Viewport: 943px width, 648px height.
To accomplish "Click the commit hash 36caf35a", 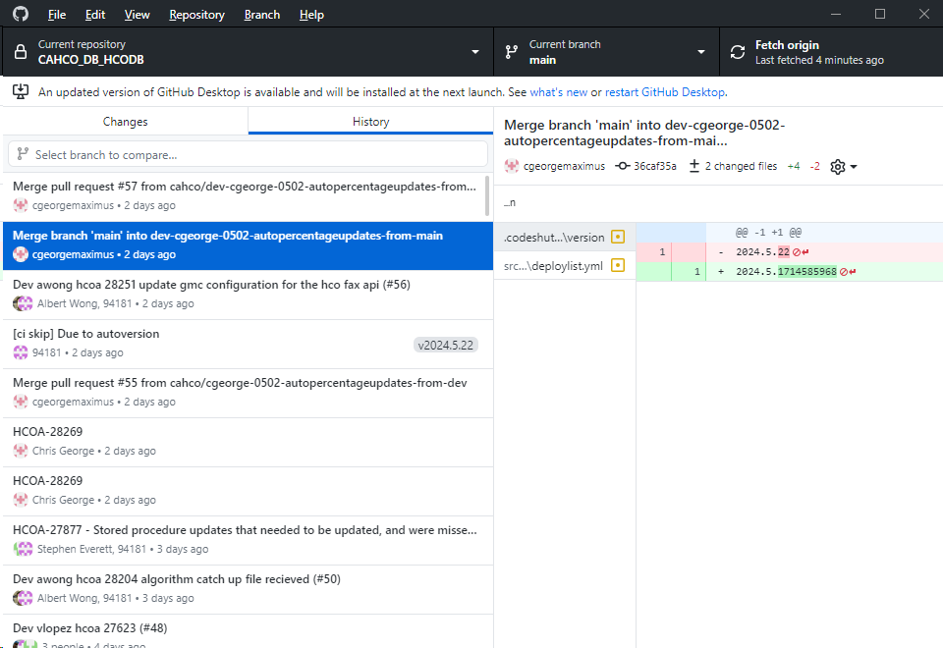I will [654, 167].
